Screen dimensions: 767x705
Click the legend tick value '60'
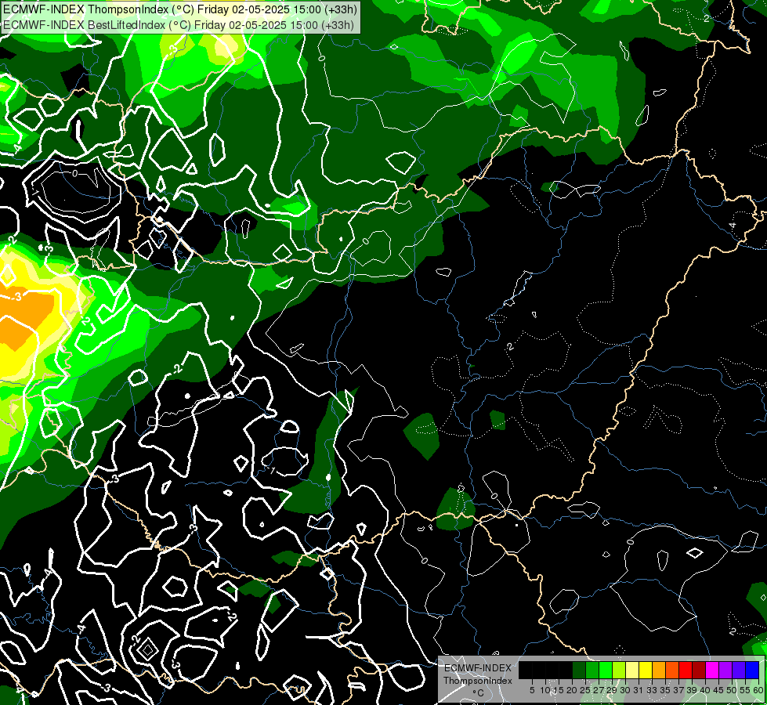pyautogui.click(x=758, y=690)
